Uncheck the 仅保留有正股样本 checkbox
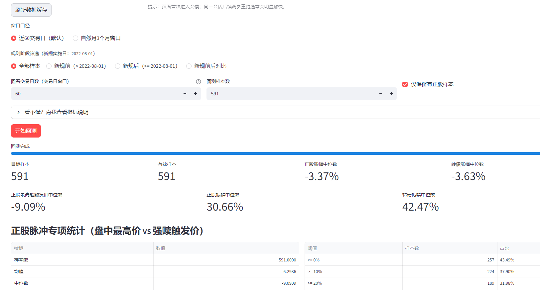This screenshot has width=540, height=290. [405, 84]
